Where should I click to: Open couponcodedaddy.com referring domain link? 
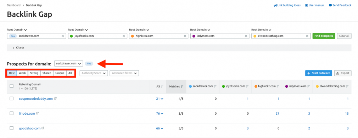point(36,99)
